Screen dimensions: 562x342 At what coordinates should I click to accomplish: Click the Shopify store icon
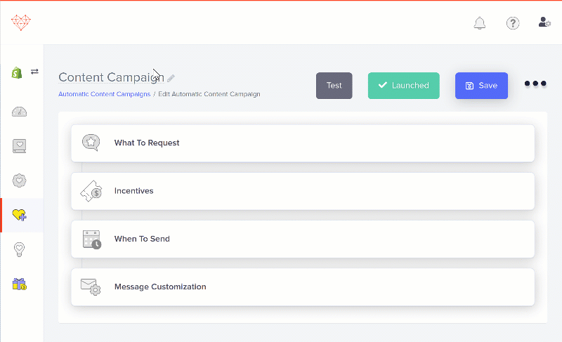coord(17,72)
